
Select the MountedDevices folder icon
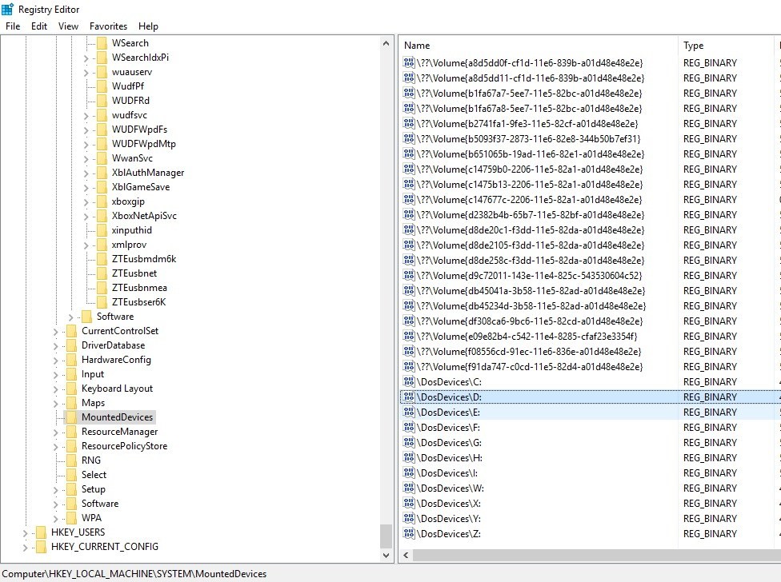[71, 417]
